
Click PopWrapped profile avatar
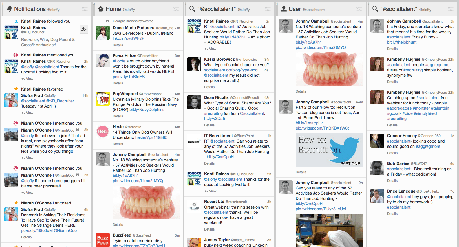pyautogui.click(x=103, y=99)
